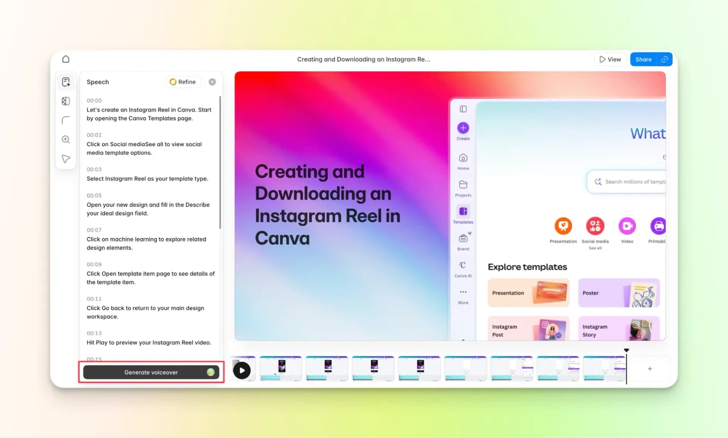The image size is (728, 438).
Task: Expand More options in the Canva sidebar
Action: (463, 292)
